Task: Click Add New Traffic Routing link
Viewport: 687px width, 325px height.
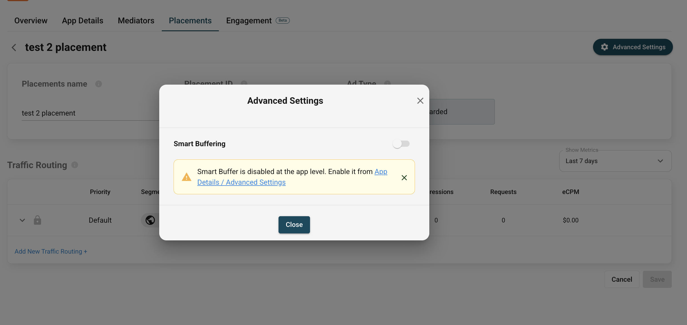Action: point(51,251)
